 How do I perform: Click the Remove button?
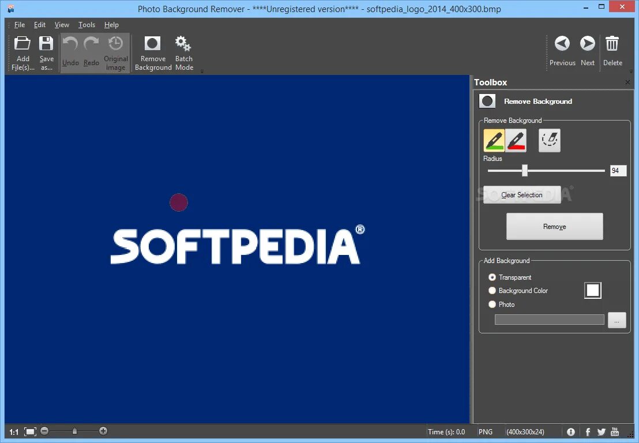[x=554, y=227]
